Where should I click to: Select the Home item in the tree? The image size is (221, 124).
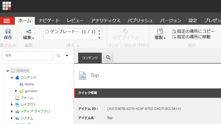coord(29,84)
